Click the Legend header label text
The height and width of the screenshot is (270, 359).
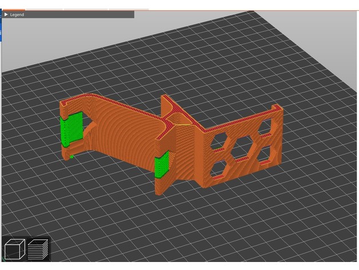click(17, 14)
